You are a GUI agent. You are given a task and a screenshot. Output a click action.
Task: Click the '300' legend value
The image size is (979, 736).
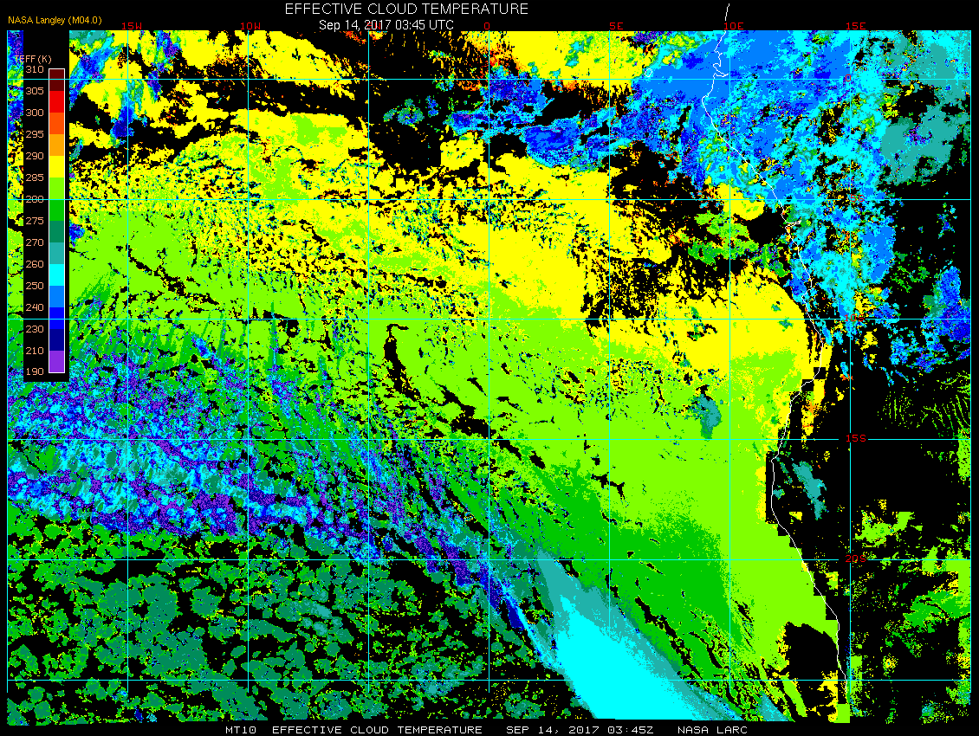coord(35,113)
